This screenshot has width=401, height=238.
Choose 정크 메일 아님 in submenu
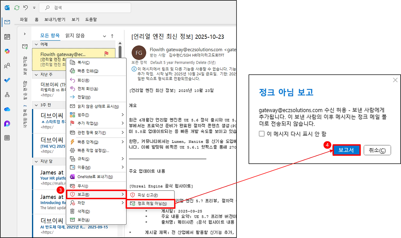pos(150,204)
